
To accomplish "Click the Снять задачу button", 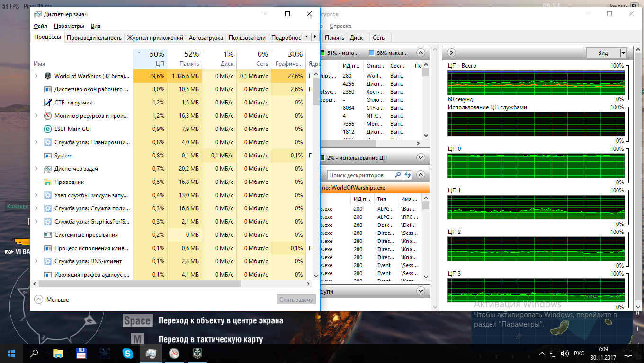I will pos(296,300).
